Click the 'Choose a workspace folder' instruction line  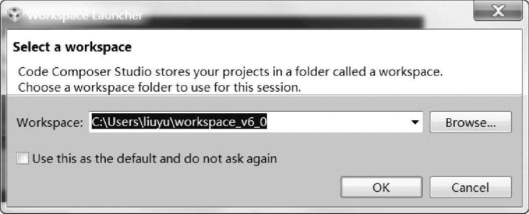pyautogui.click(x=159, y=87)
